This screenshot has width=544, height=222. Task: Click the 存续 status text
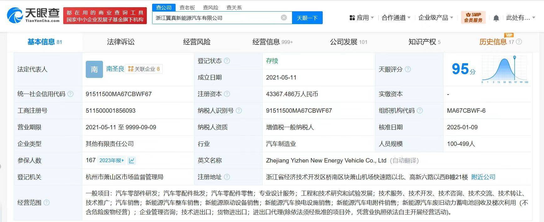pos(272,61)
